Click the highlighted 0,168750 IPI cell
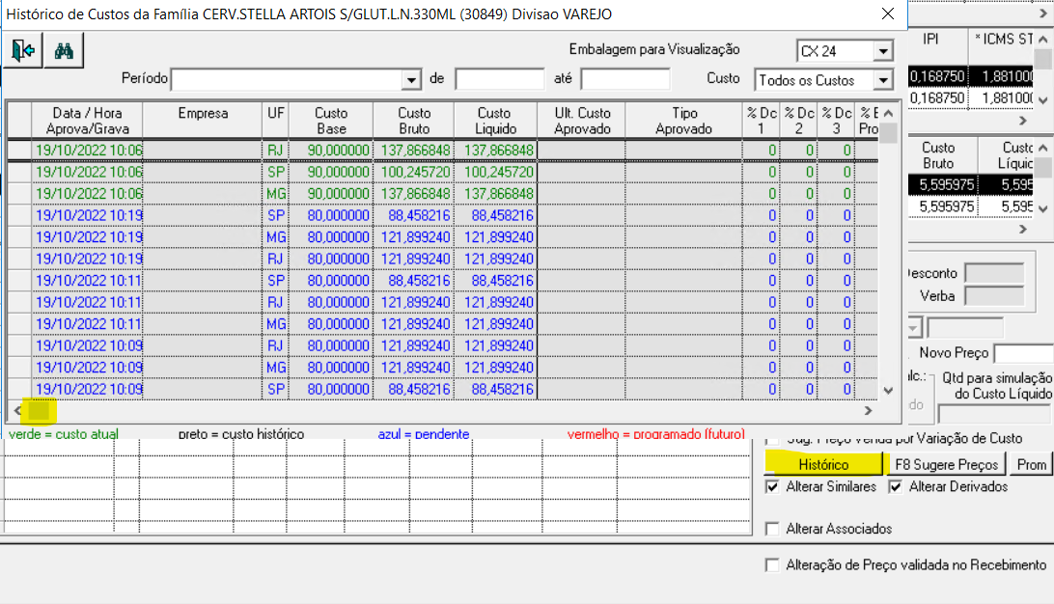This screenshot has height=604, width=1054. pos(938,76)
